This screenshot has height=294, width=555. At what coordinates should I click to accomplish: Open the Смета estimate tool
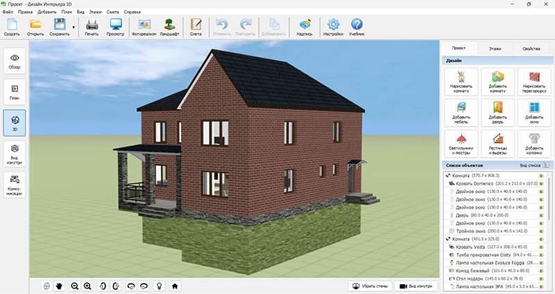[196, 27]
